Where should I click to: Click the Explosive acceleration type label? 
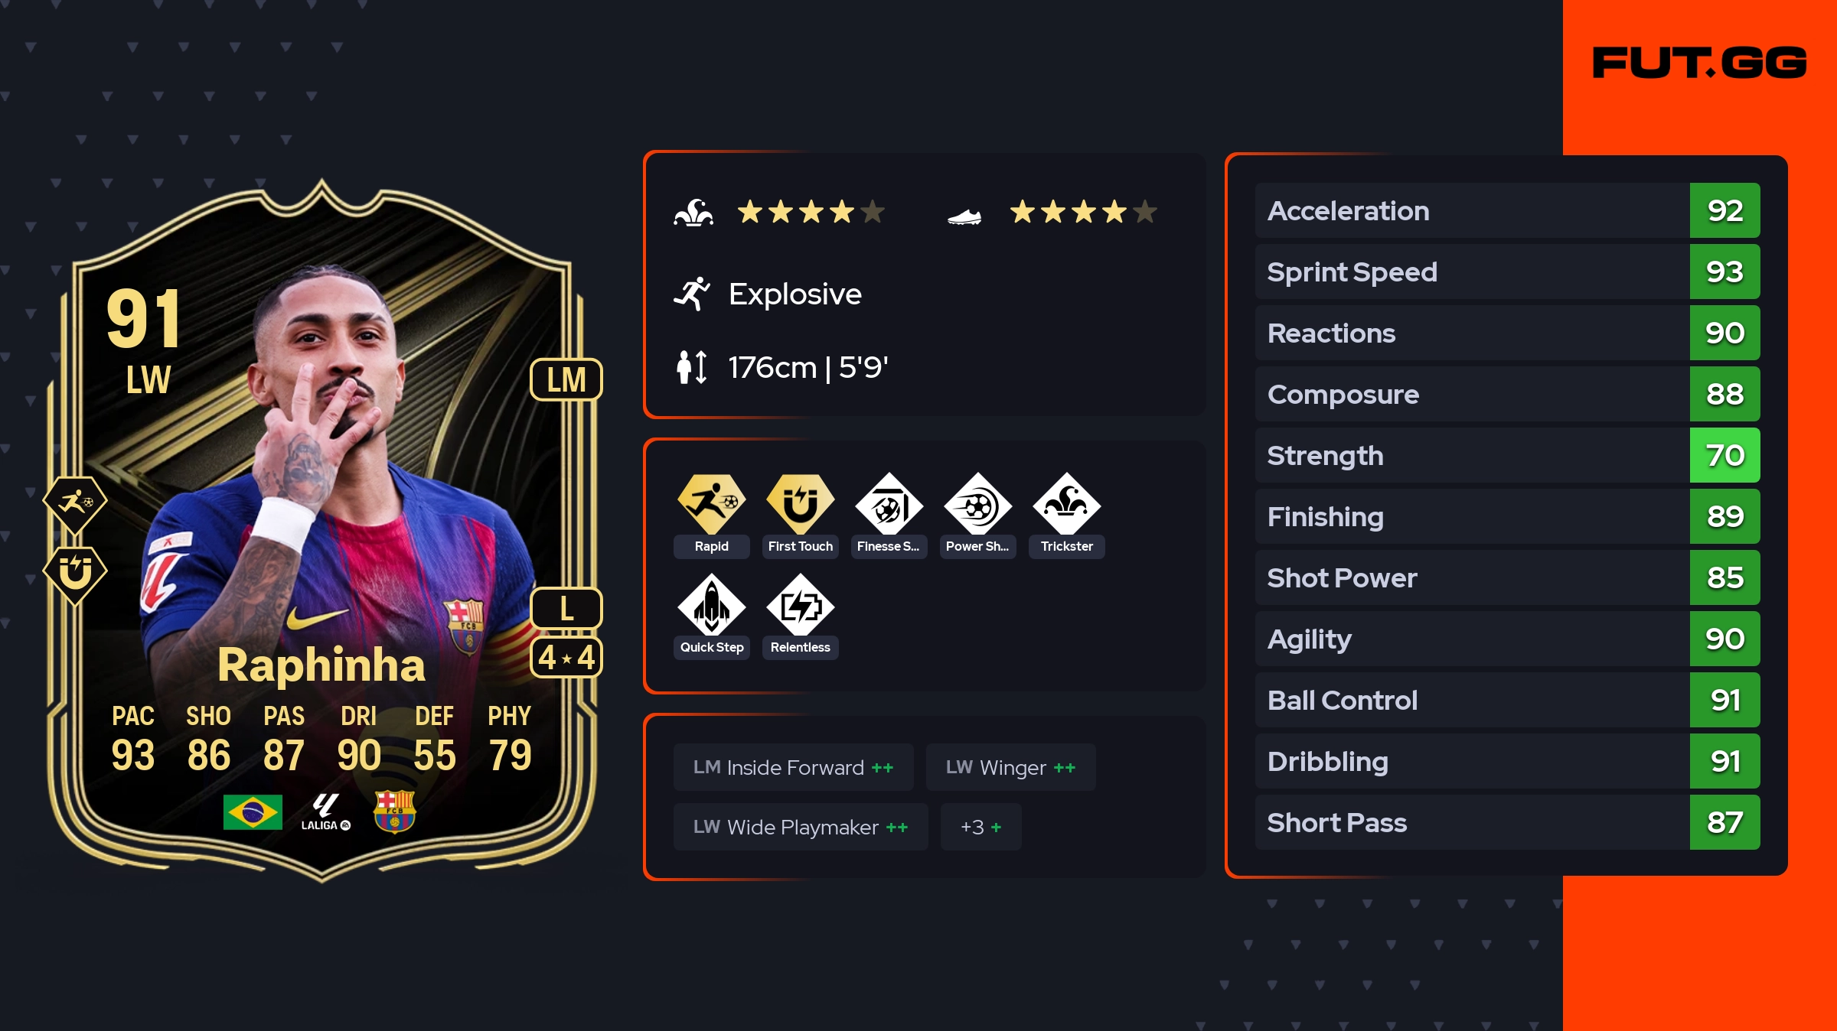tap(795, 294)
